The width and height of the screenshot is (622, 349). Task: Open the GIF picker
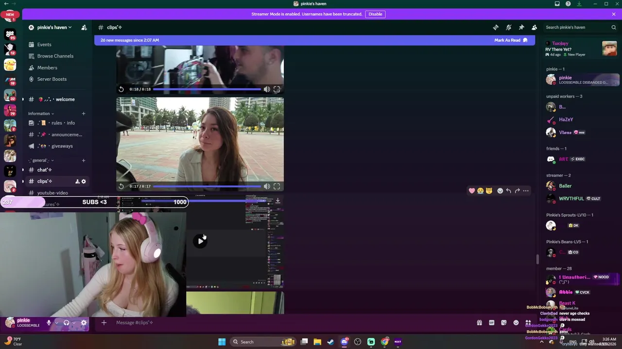tap(491, 323)
